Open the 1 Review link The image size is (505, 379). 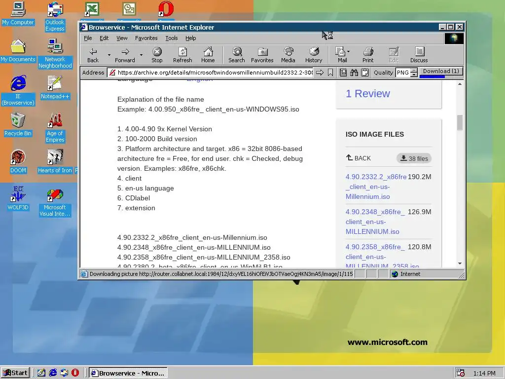367,93
